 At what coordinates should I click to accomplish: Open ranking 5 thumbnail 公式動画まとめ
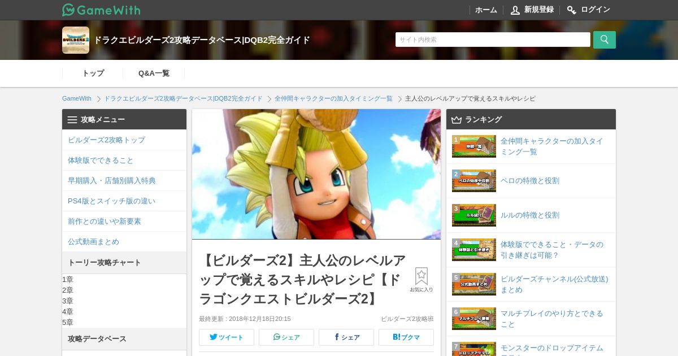point(474,284)
